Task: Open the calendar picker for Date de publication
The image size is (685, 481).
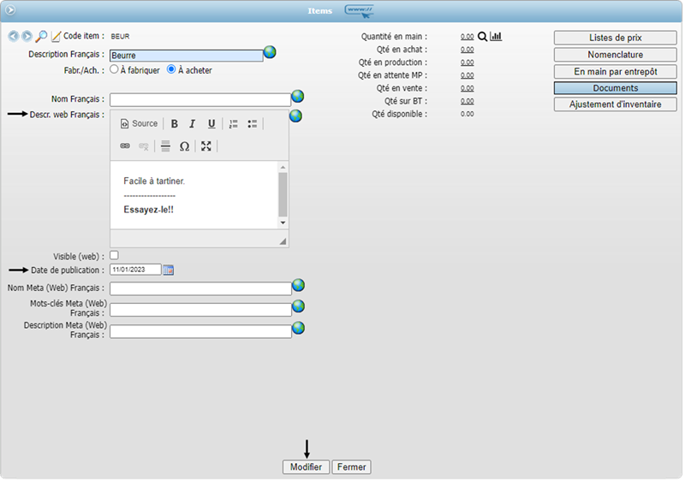Action: coord(169,270)
